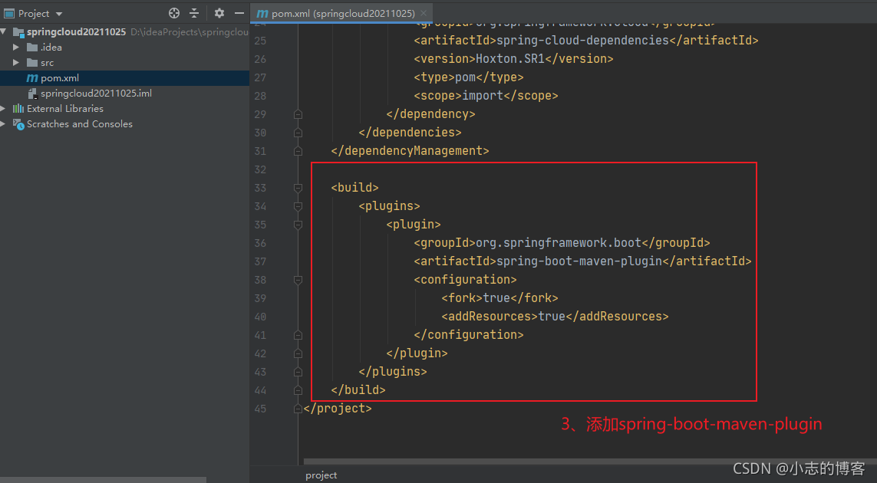
Task: Open Project panel settings gear
Action: (219, 13)
